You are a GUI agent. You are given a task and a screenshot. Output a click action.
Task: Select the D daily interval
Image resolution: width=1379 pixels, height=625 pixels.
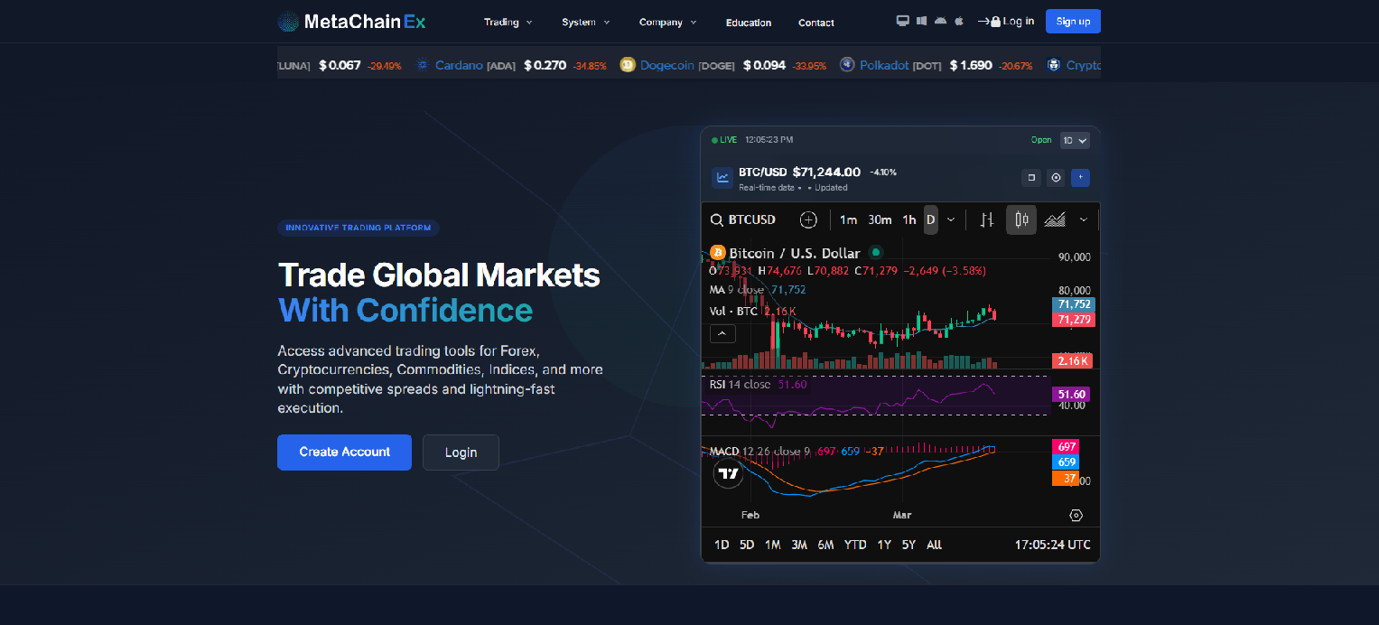click(x=930, y=219)
